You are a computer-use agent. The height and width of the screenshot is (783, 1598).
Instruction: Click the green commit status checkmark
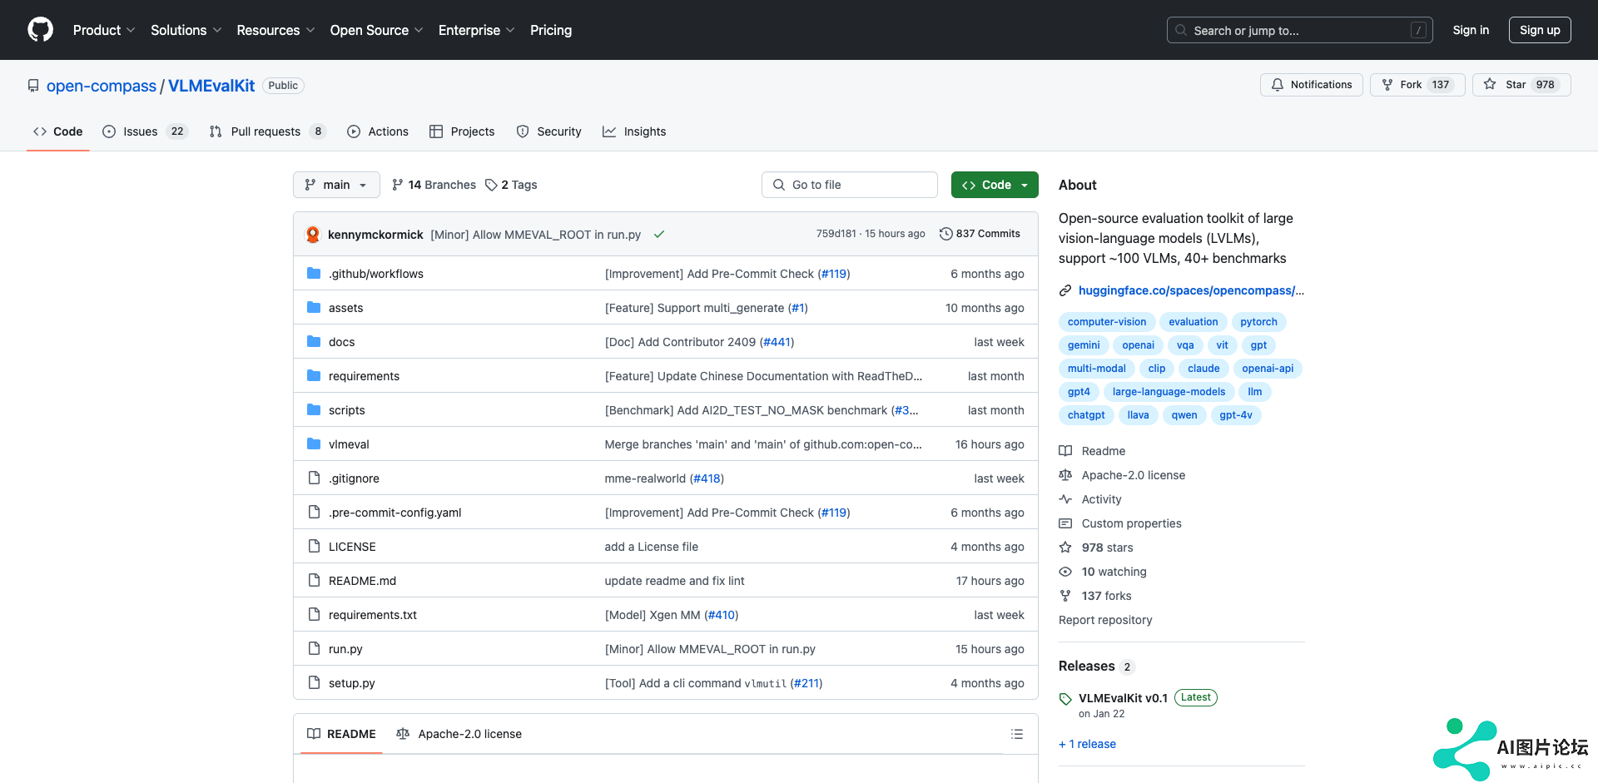tap(658, 235)
